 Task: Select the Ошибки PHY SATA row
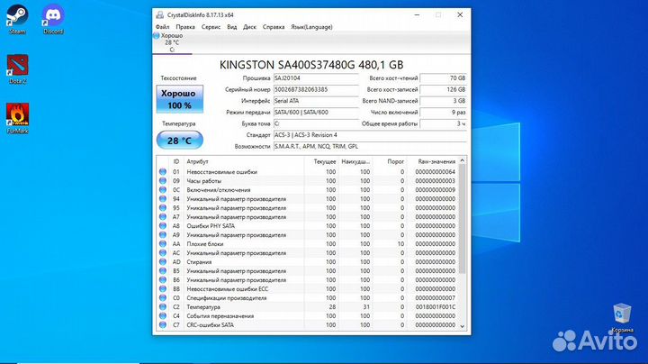308,226
